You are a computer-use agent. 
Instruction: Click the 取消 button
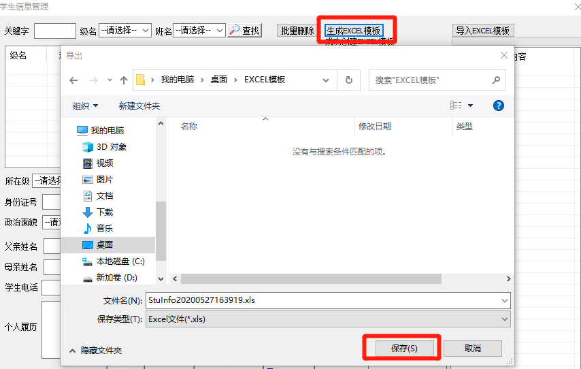pos(472,348)
